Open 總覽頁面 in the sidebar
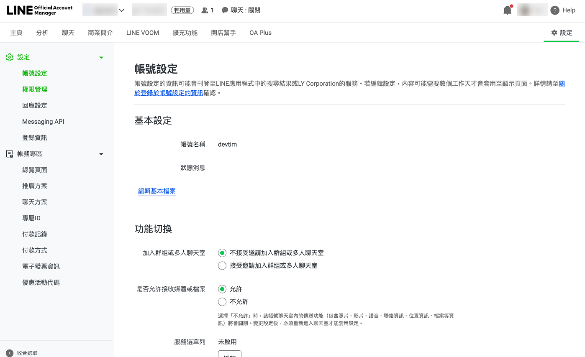Image resolution: width=585 pixels, height=357 pixels. [x=35, y=170]
